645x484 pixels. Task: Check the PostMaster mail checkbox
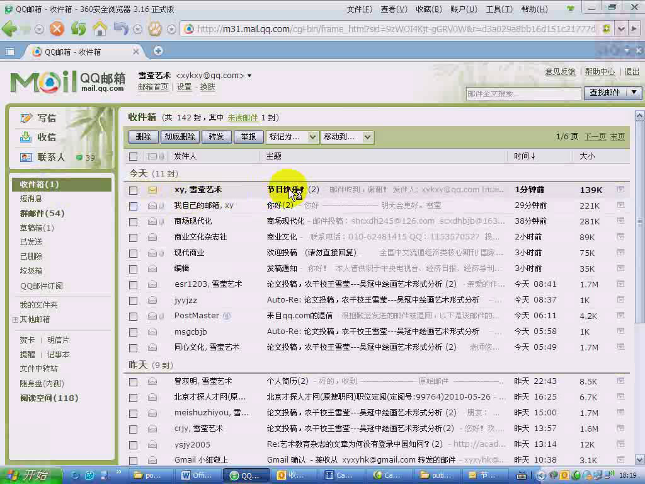point(133,316)
